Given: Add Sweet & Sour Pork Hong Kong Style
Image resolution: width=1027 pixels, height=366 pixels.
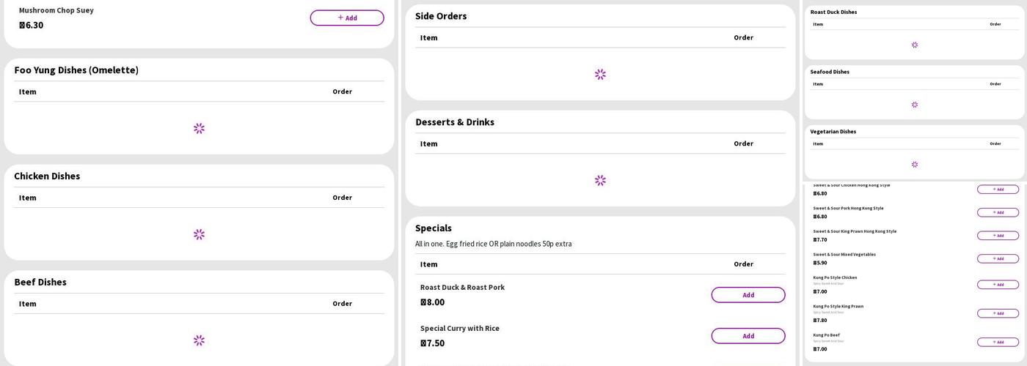Looking at the screenshot, I should point(998,212).
